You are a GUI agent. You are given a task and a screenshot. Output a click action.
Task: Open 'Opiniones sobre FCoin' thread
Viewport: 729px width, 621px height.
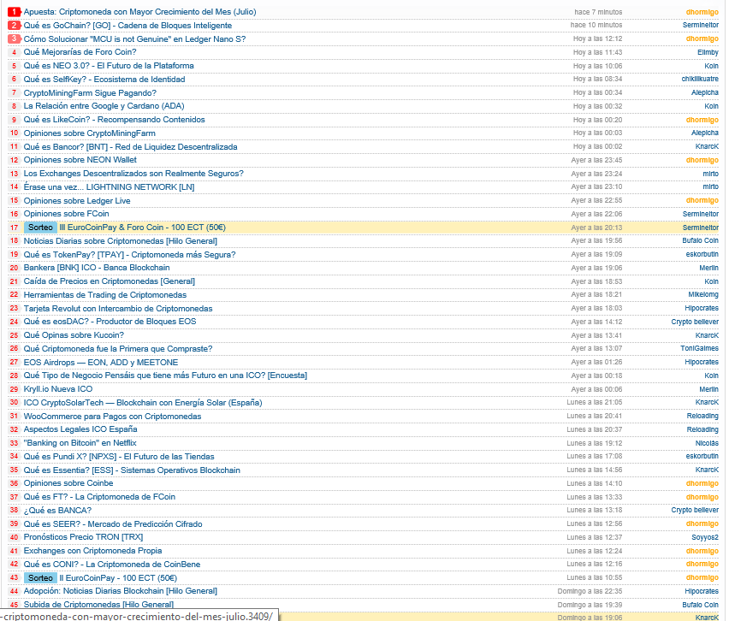[67, 214]
